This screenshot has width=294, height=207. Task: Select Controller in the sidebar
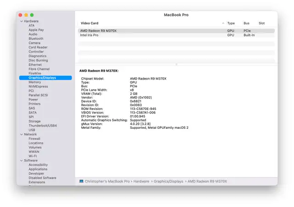(x=36, y=52)
